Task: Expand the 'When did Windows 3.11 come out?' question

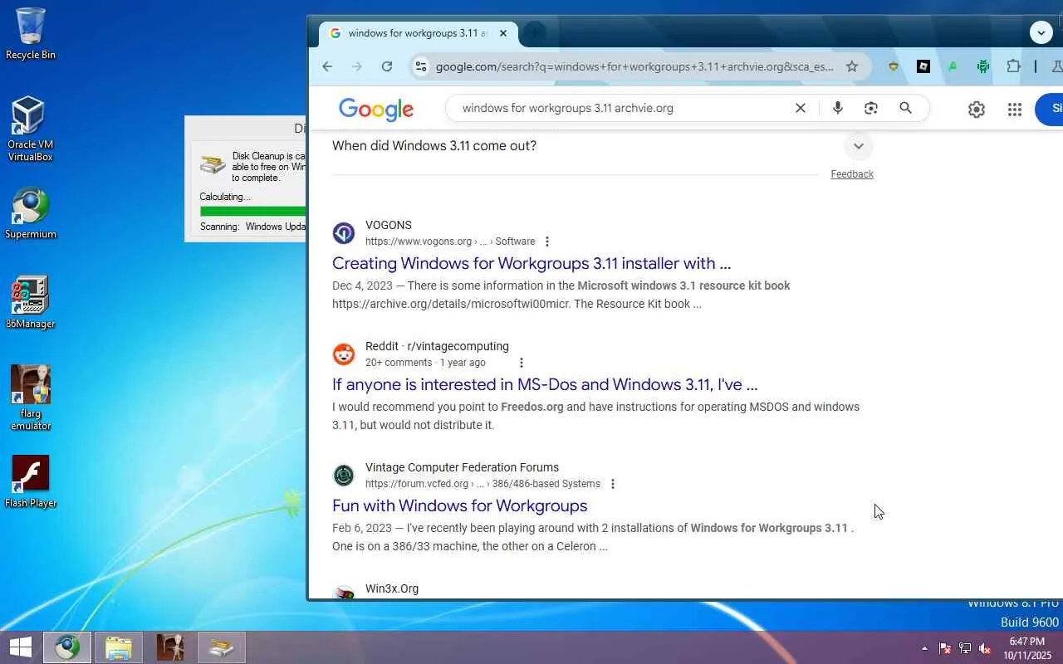Action: coord(858,146)
